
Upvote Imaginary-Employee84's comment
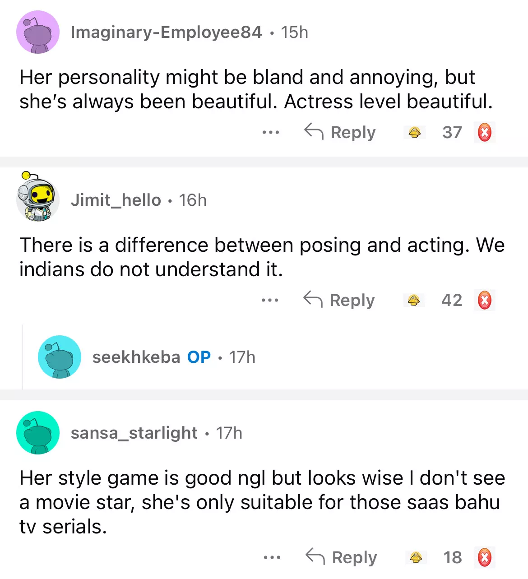414,133
